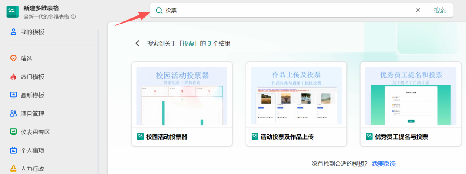Go back using the left chevron arrow
Image resolution: width=466 pixels, height=174 pixels.
click(x=137, y=43)
